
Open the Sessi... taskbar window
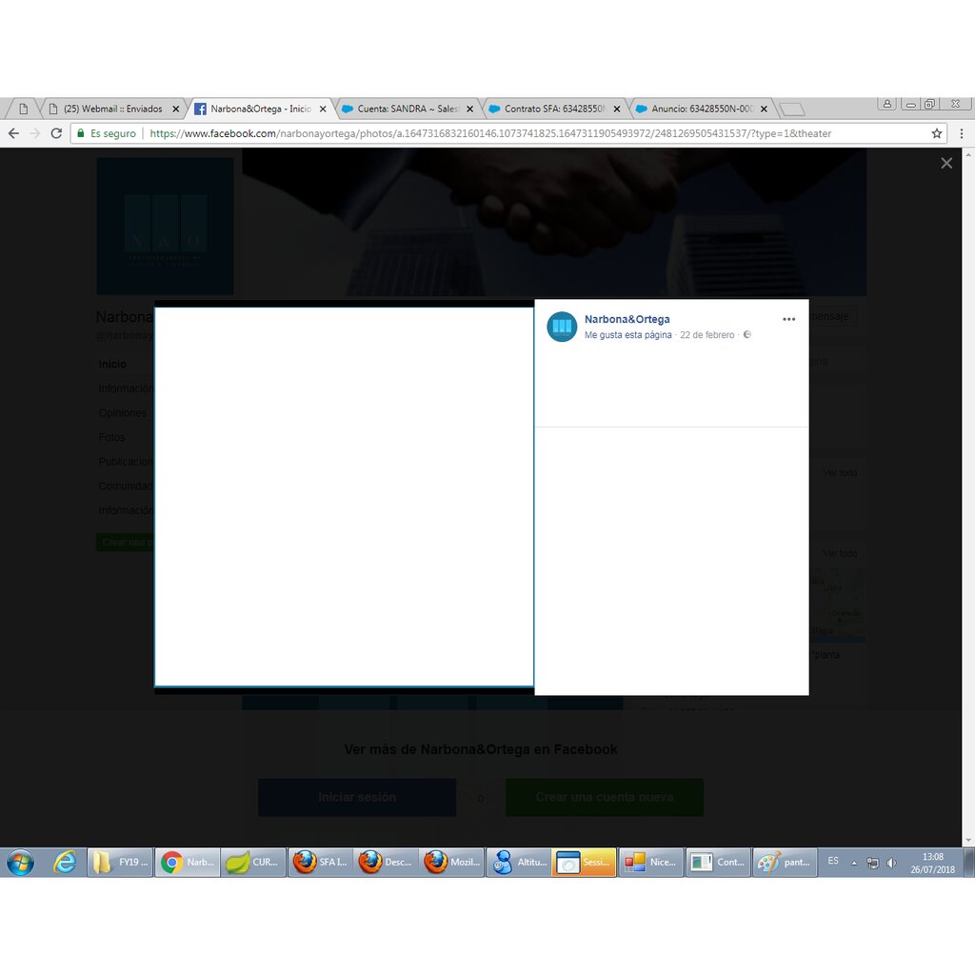(x=584, y=863)
